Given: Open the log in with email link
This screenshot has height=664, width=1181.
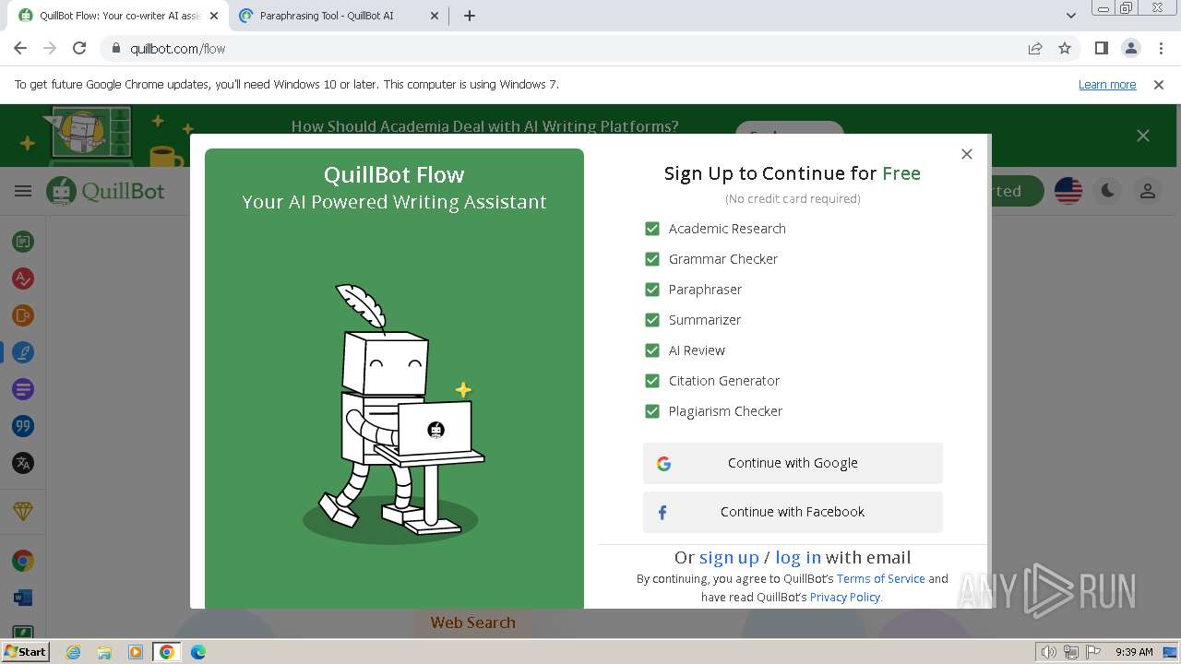Looking at the screenshot, I should [x=798, y=557].
